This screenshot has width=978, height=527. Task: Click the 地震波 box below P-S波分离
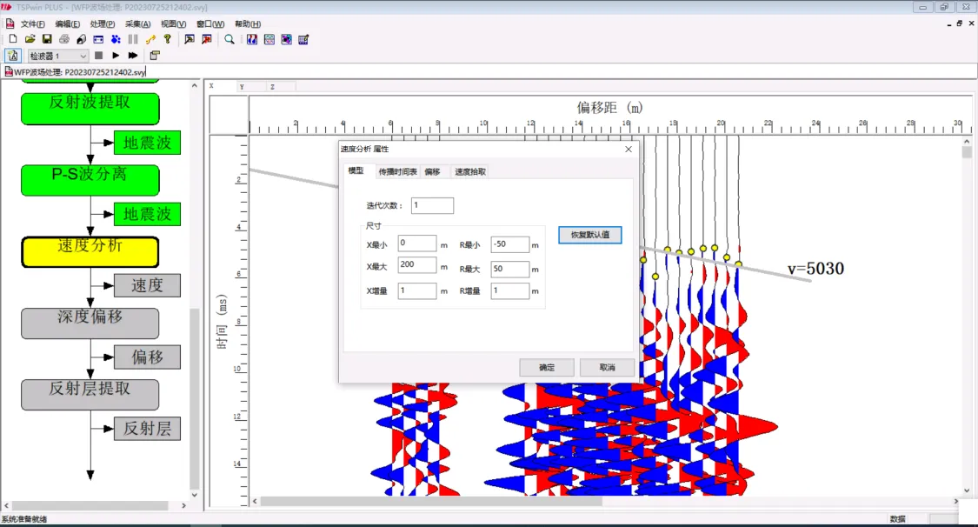(x=147, y=215)
